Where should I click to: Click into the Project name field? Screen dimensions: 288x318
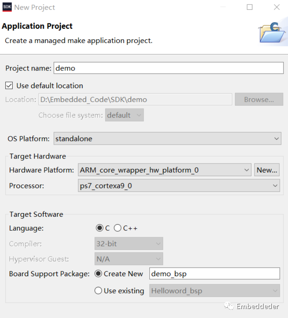(169, 68)
